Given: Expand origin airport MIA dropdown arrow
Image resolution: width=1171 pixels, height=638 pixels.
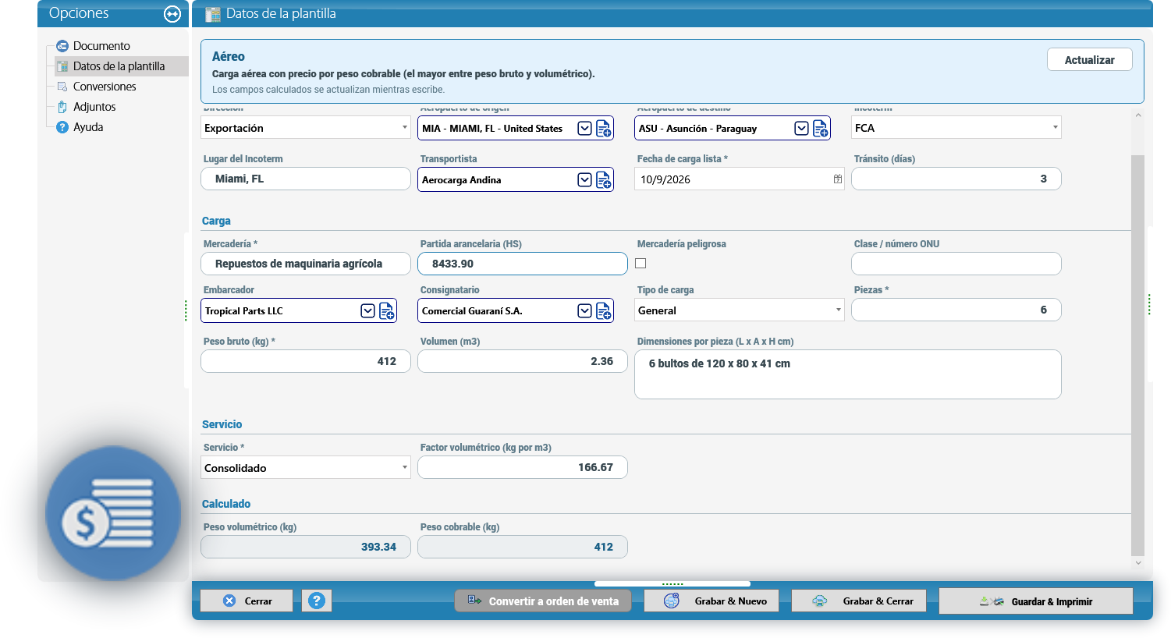Looking at the screenshot, I should tap(584, 129).
